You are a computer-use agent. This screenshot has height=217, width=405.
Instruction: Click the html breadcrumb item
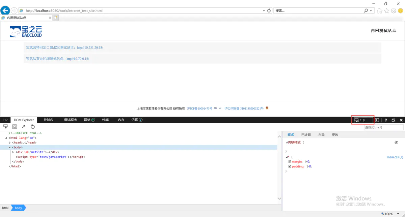point(5,208)
